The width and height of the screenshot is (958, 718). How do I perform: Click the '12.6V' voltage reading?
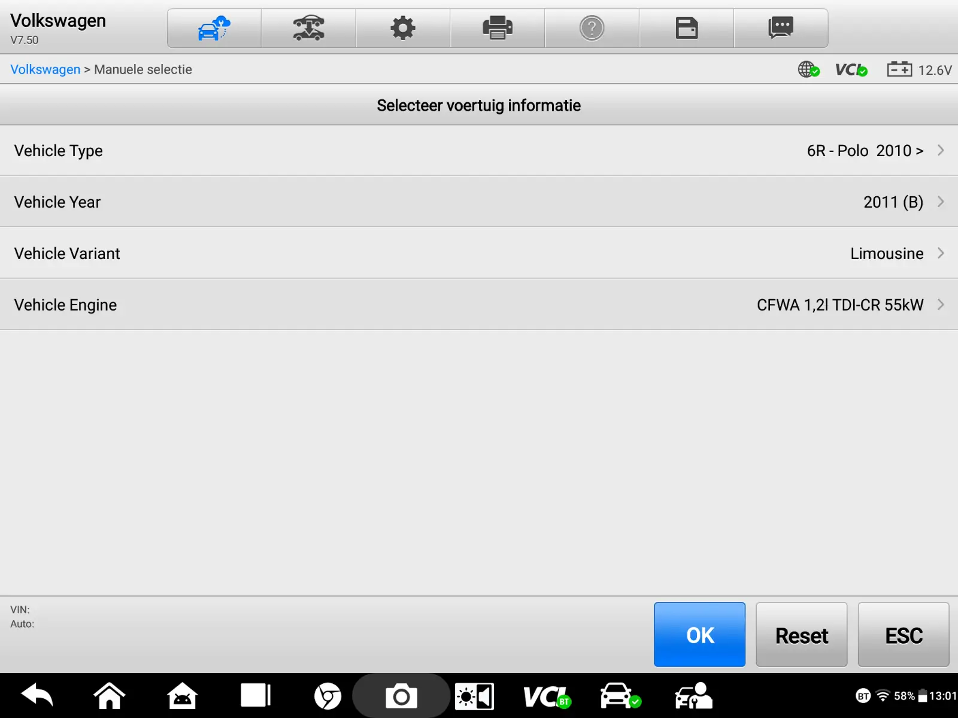pyautogui.click(x=935, y=70)
